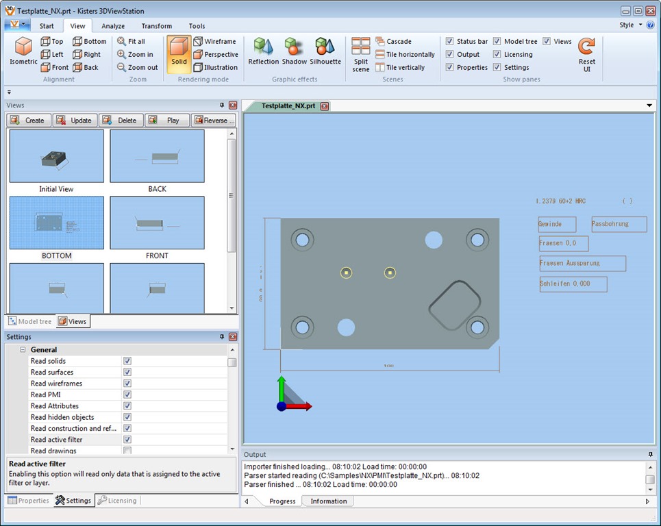Click the Reverse views button
The width and height of the screenshot is (661, 526).
coord(213,121)
